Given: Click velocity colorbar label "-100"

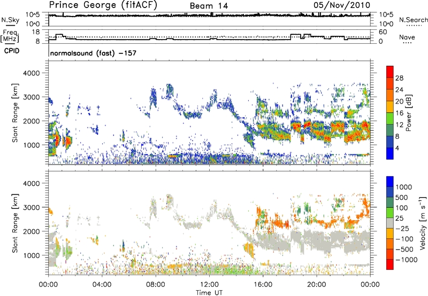Looking at the screenshot, I should 404,239.
